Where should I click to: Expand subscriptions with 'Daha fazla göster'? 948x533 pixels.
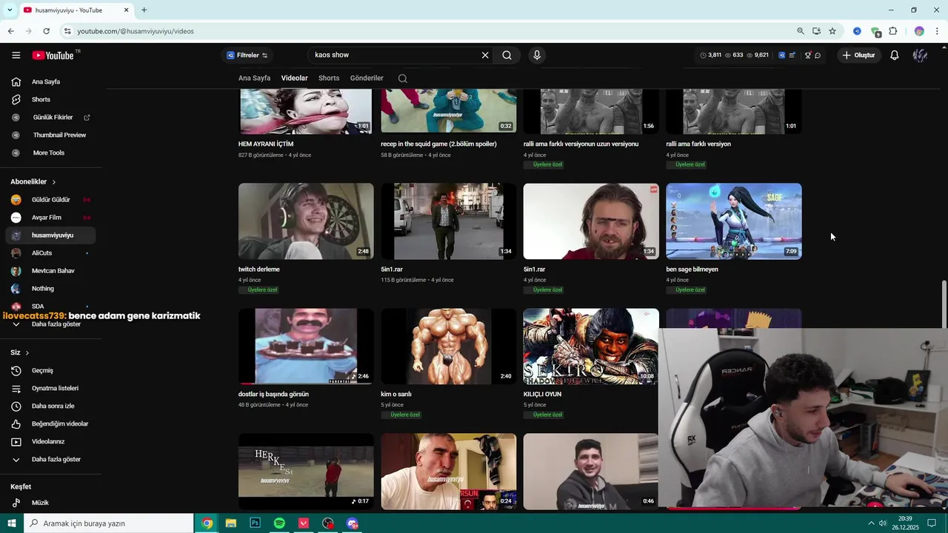click(x=50, y=324)
